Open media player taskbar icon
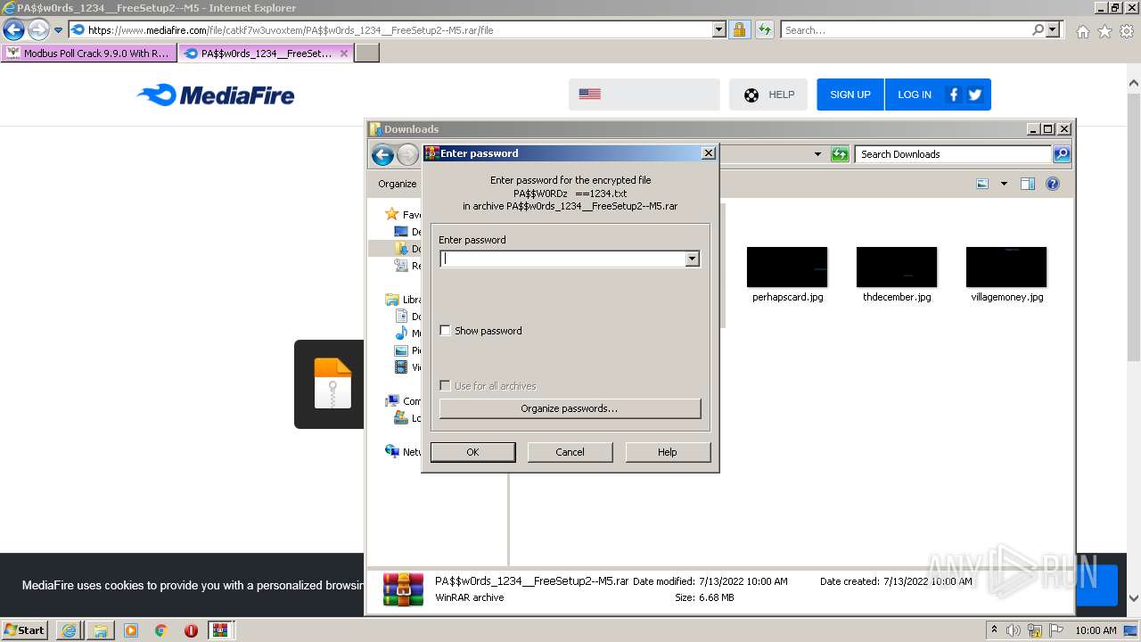The height and width of the screenshot is (642, 1141). (131, 630)
